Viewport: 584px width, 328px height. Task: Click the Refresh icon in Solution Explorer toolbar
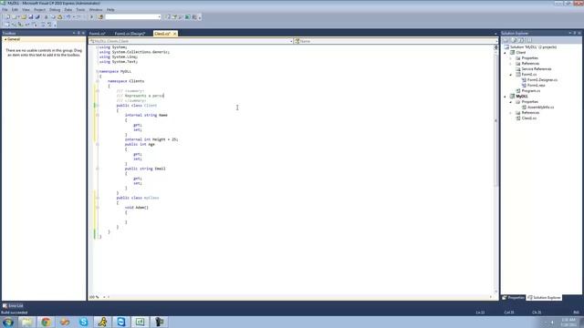[521, 40]
